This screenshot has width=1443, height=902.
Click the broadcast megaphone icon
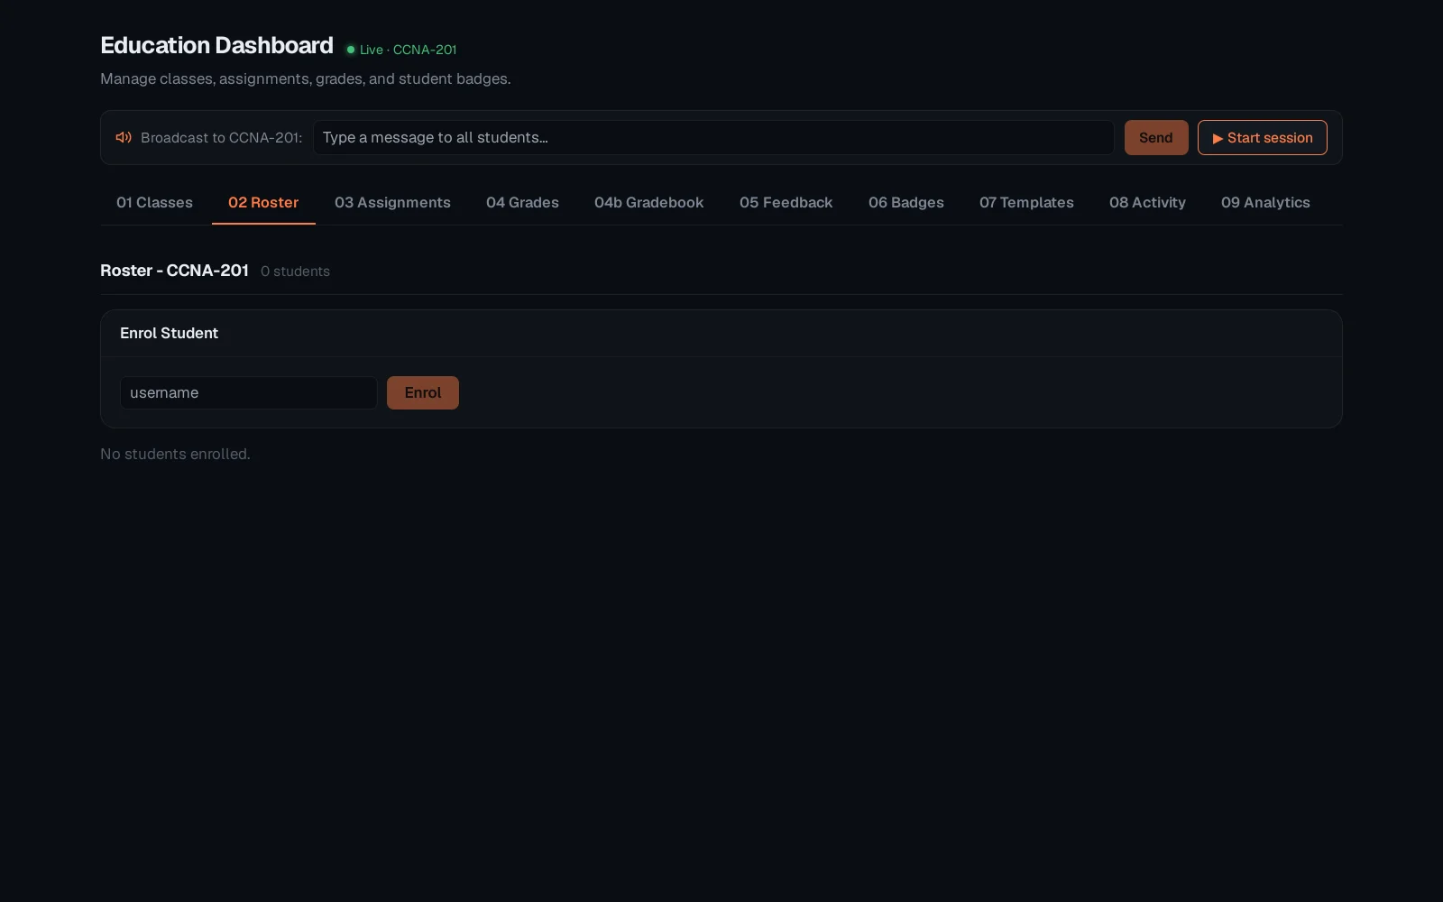click(124, 137)
